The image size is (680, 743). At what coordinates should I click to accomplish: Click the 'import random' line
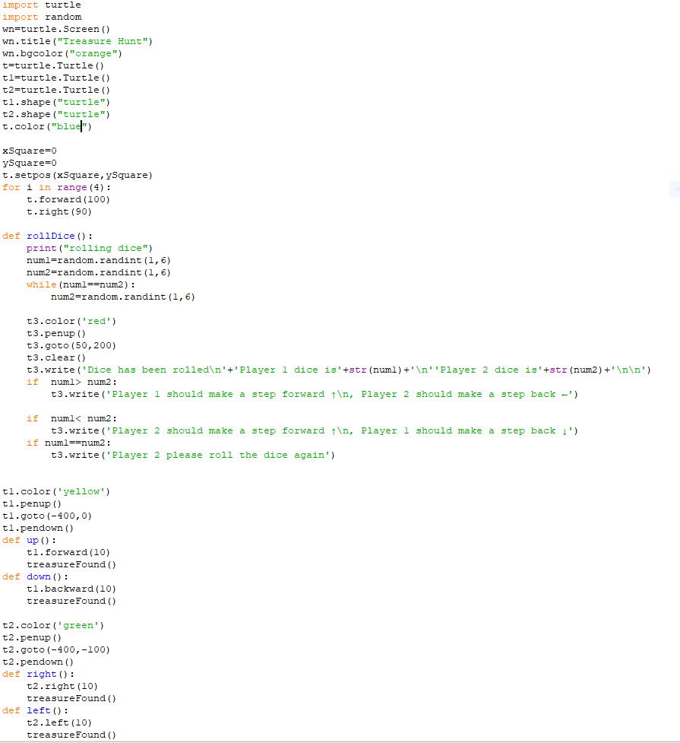tap(42, 17)
